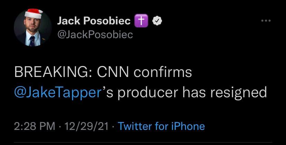The height and width of the screenshot is (145, 286).
Task: Click the Santa hat on the avatar
Action: (34, 14)
